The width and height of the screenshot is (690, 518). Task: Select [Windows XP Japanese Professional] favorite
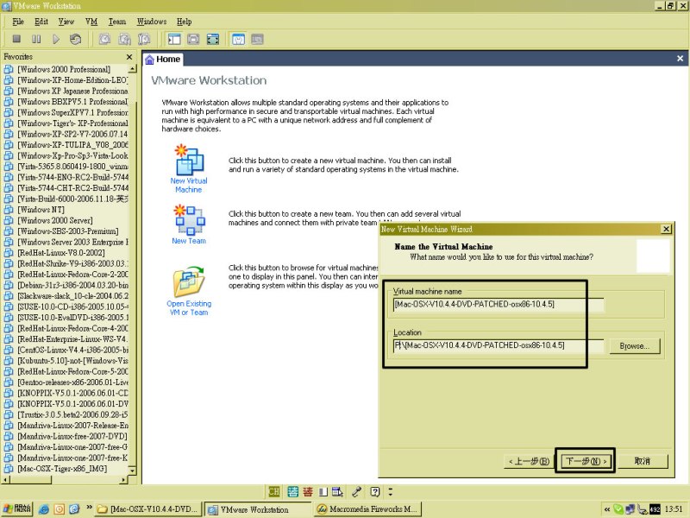[x=72, y=92]
